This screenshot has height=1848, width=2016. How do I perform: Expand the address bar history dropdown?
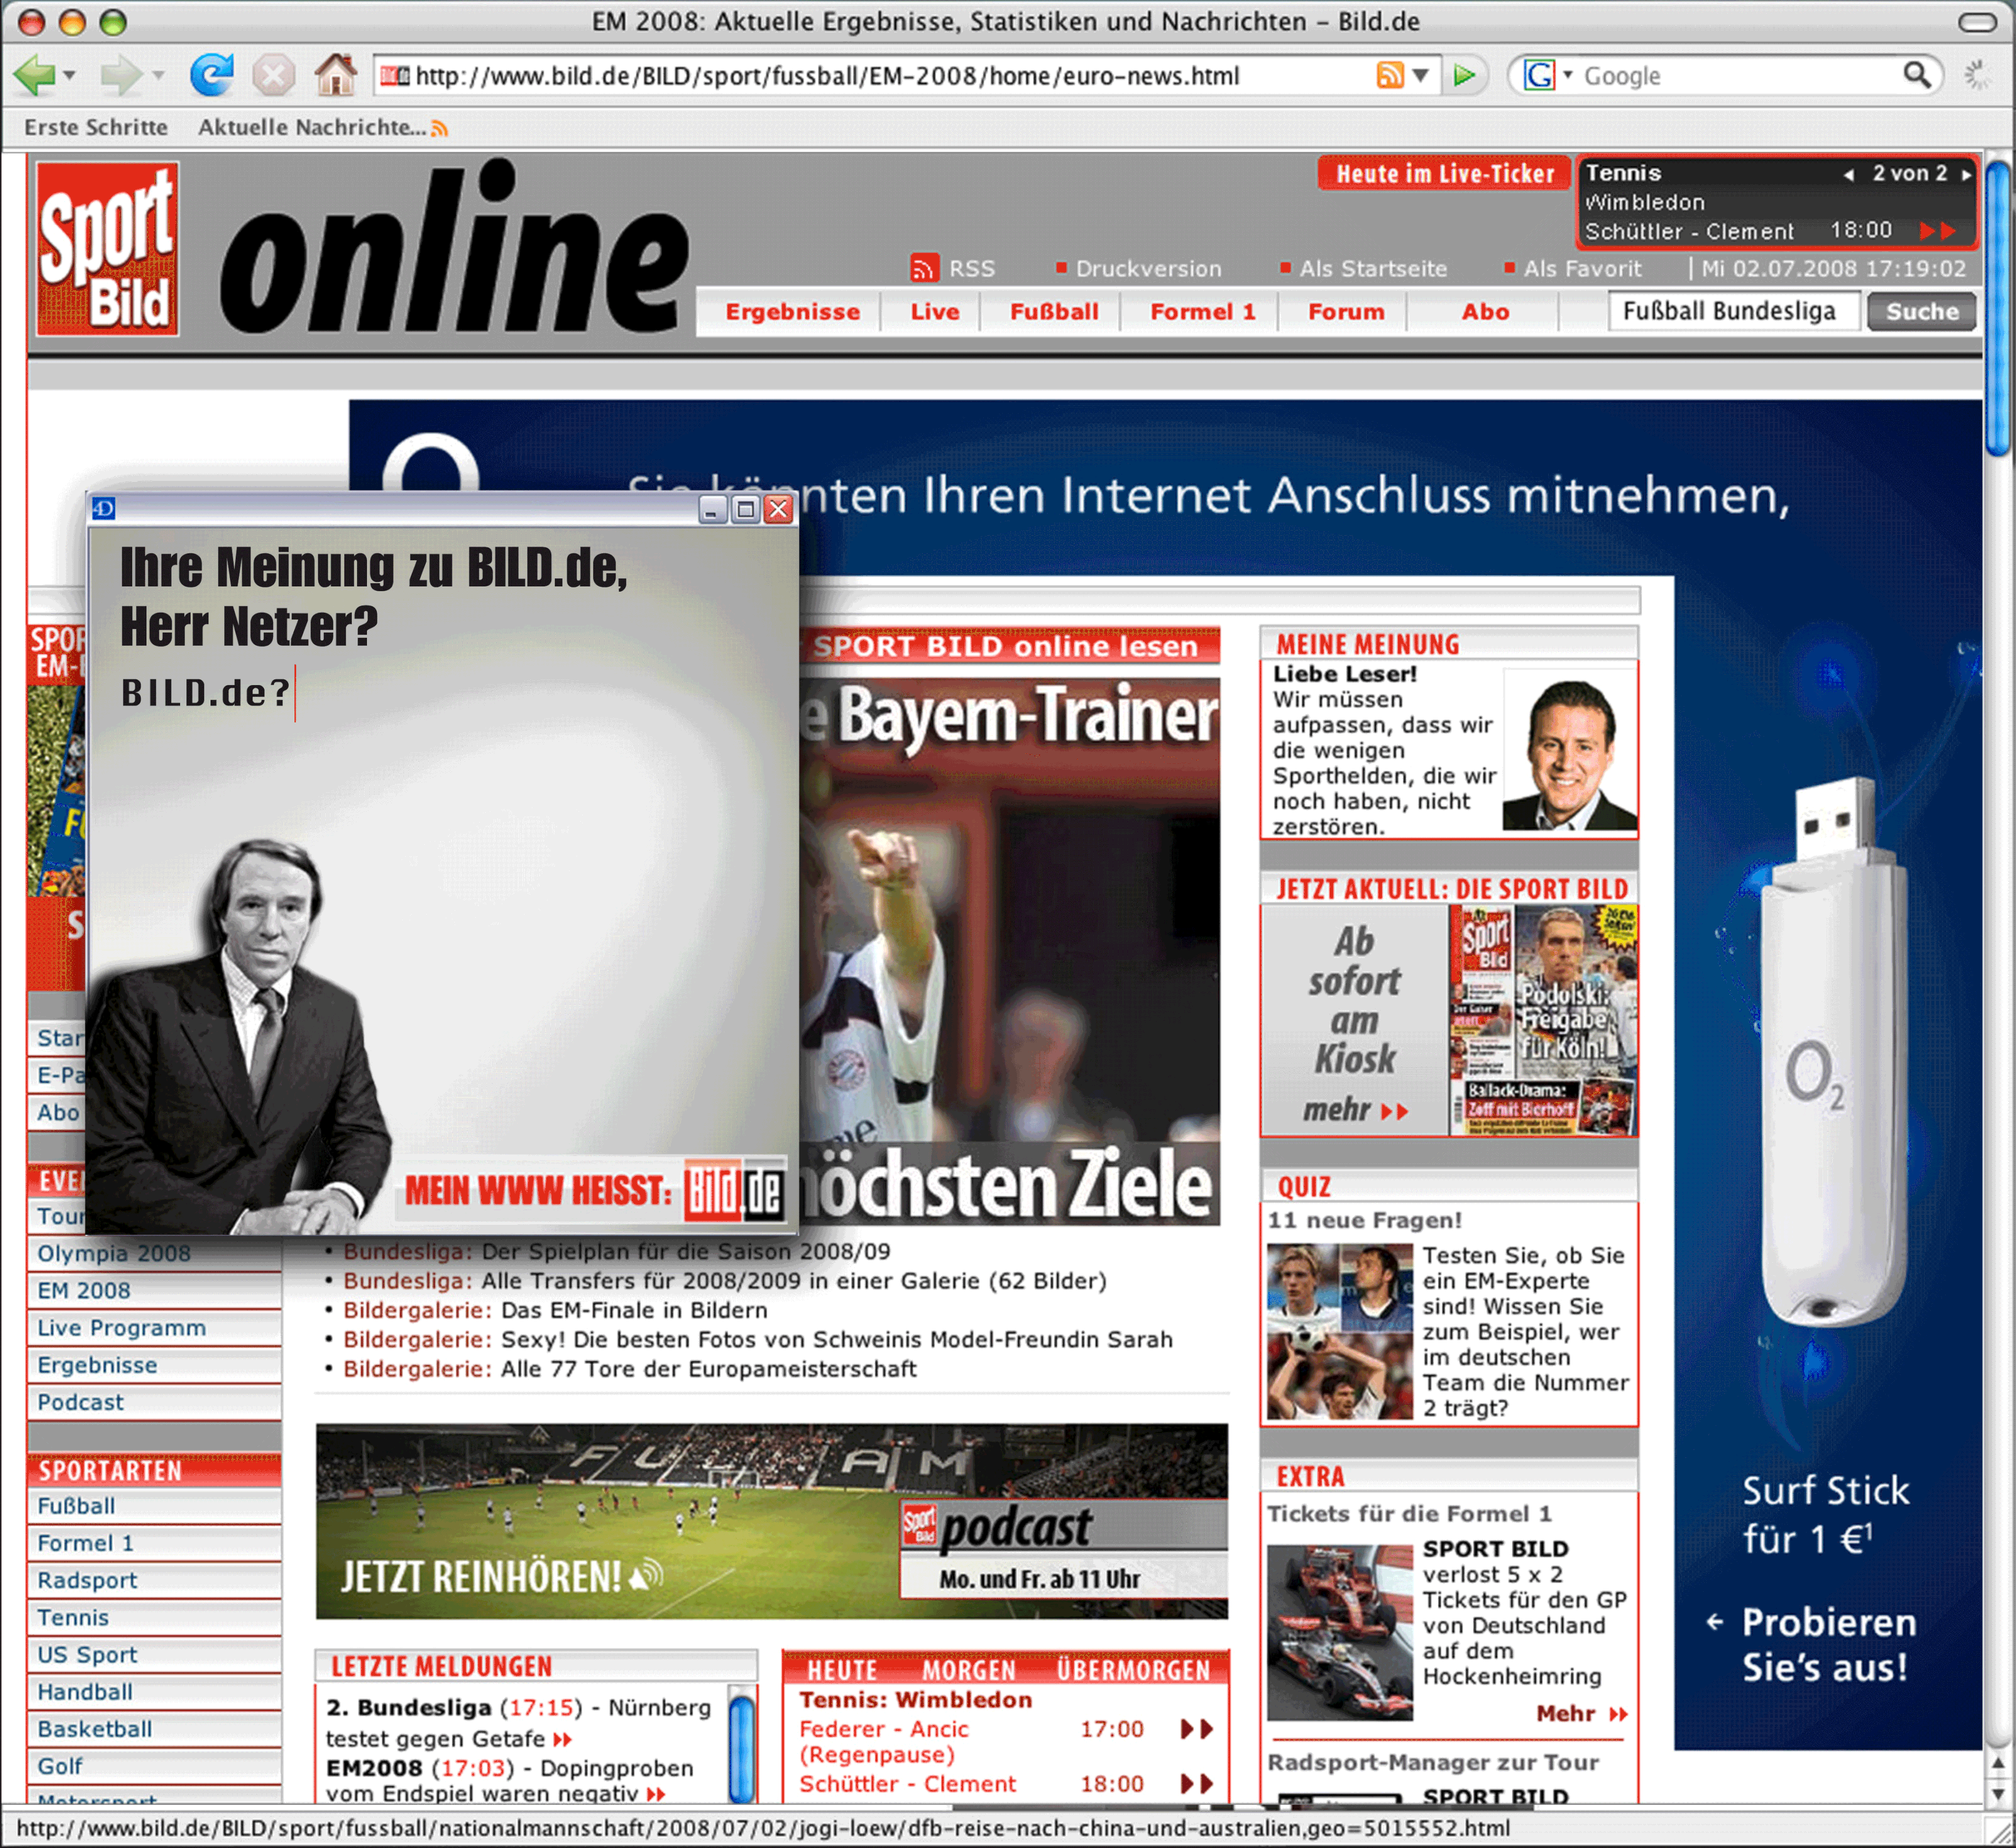(x=1420, y=75)
